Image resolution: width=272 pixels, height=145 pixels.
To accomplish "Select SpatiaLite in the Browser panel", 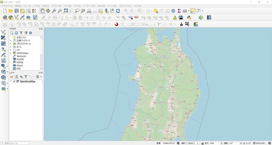I will tap(21, 56).
